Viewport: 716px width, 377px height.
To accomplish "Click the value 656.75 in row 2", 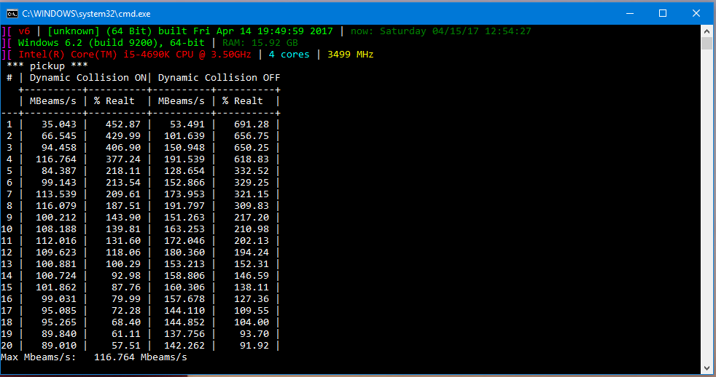I will tap(252, 136).
